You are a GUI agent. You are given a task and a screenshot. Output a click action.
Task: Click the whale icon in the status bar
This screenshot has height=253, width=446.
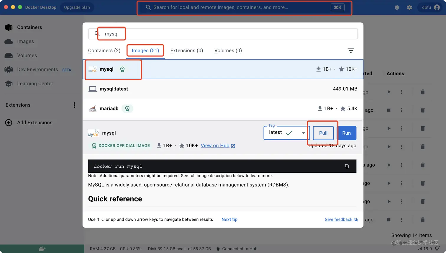pyautogui.click(x=42, y=249)
